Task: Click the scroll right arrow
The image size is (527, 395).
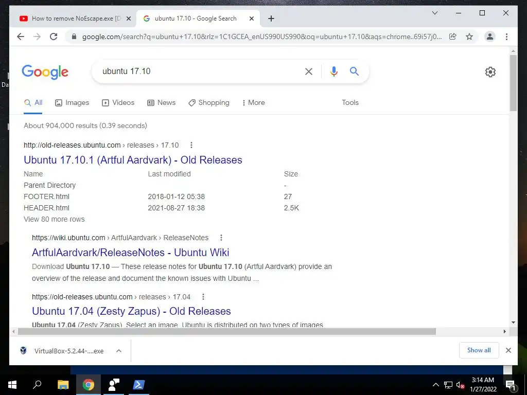Action: pyautogui.click(x=504, y=332)
